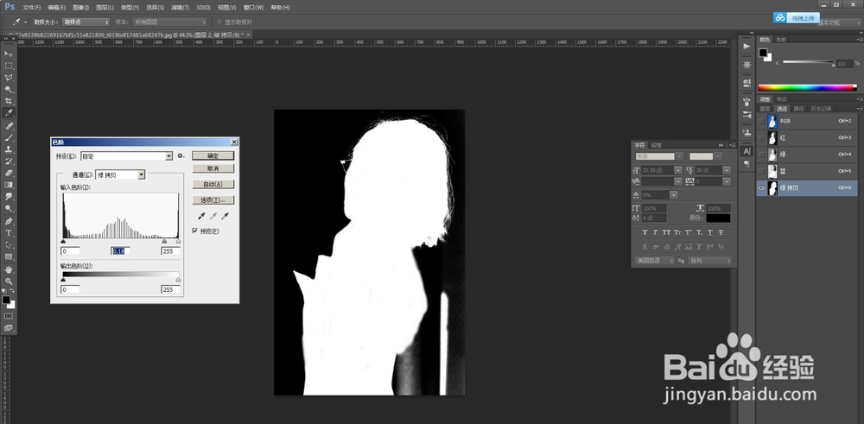This screenshot has width=864, height=424.
Task: Click the cloud upload button
Action: pyautogui.click(x=796, y=18)
